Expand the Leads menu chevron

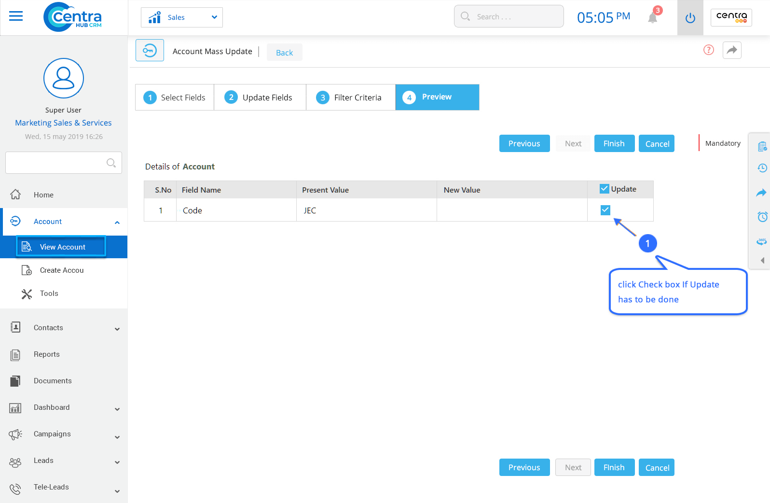point(117,462)
